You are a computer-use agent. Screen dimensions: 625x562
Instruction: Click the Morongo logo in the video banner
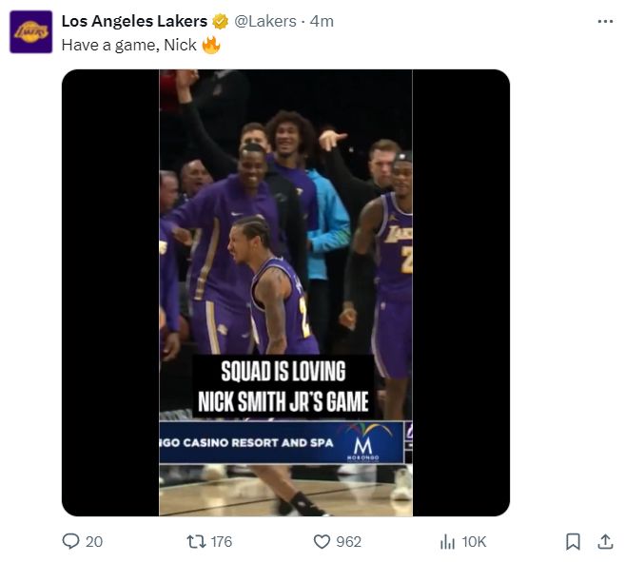(x=360, y=445)
